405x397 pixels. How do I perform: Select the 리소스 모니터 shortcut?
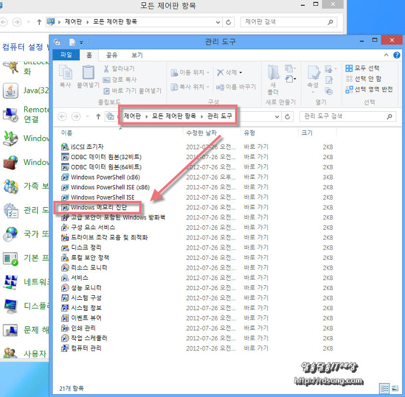pyautogui.click(x=88, y=267)
